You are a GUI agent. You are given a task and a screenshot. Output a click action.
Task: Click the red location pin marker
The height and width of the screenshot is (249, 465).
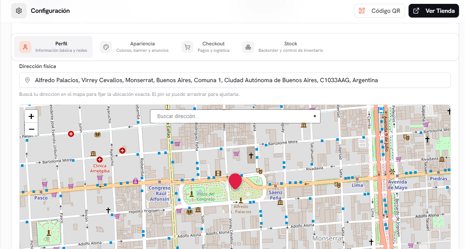coord(235,181)
